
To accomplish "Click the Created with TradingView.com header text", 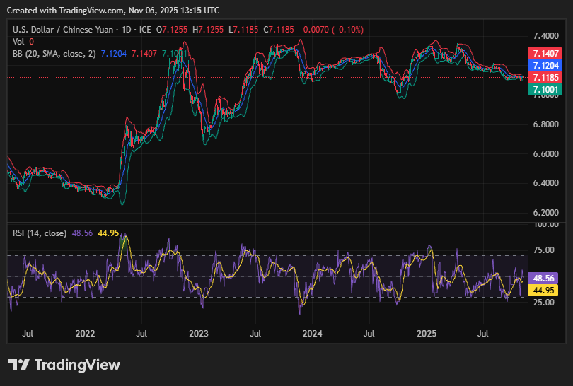I will pyautogui.click(x=113, y=11).
